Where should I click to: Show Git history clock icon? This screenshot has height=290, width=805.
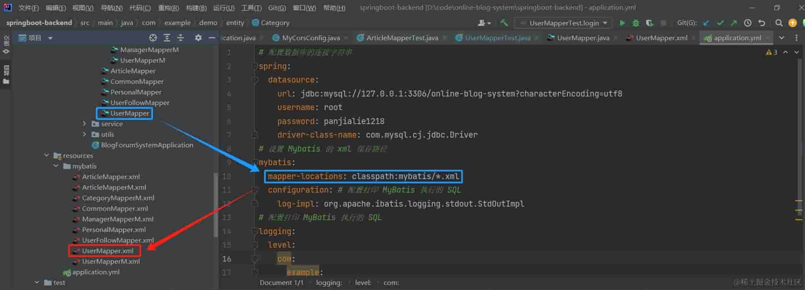pos(748,23)
